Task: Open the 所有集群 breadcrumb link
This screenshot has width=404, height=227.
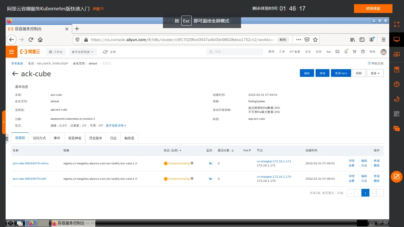Action: click(x=17, y=64)
